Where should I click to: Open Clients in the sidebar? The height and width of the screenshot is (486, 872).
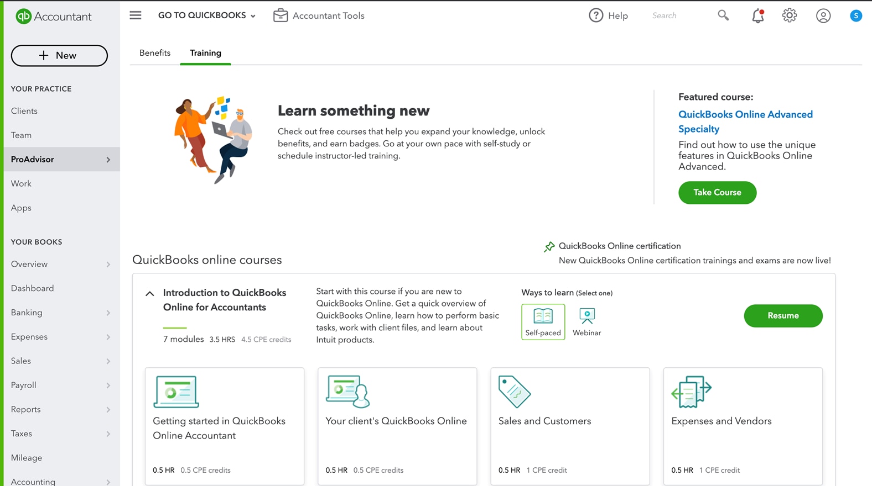coord(24,111)
